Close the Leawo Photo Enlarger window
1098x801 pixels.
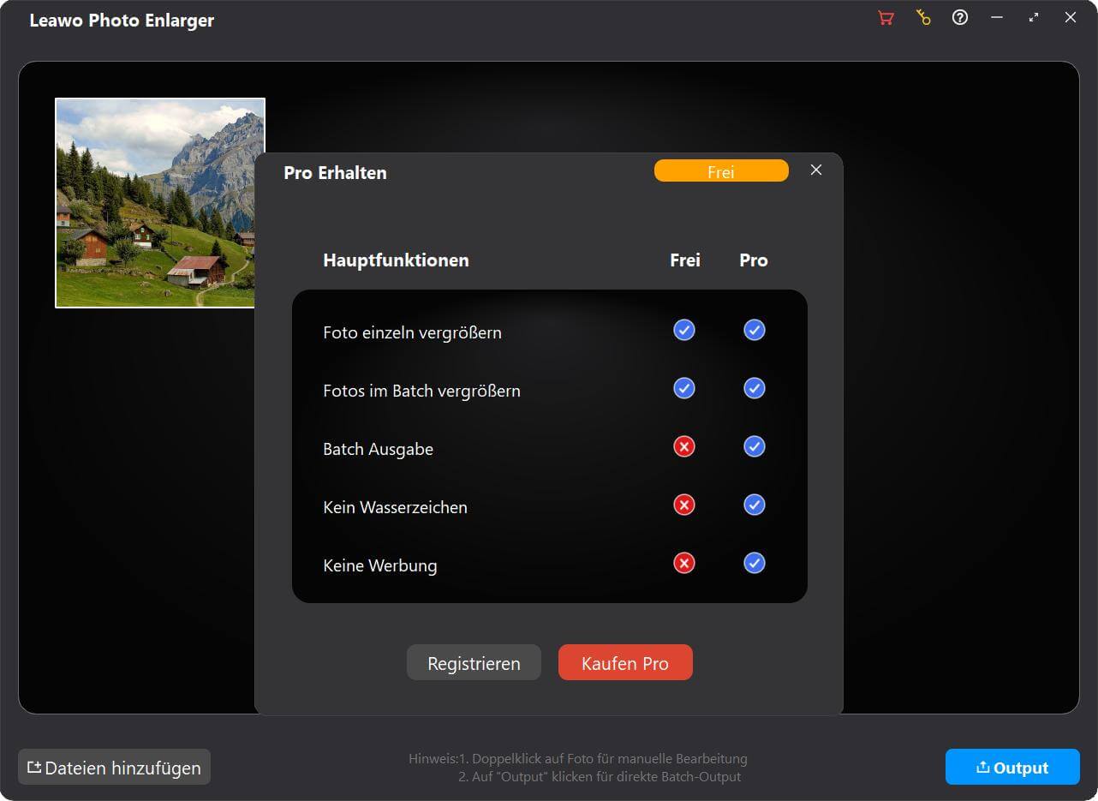click(x=1071, y=17)
